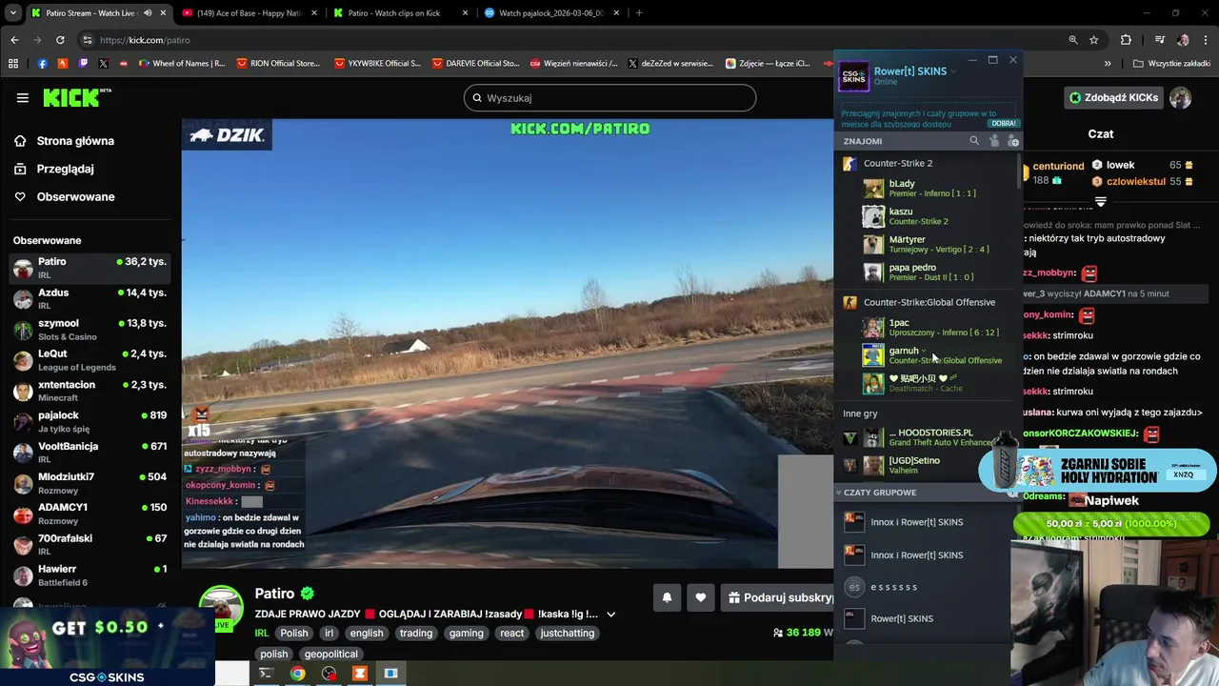The image size is (1219, 686).
Task: Open followed channel szymool
Action: 90,330
